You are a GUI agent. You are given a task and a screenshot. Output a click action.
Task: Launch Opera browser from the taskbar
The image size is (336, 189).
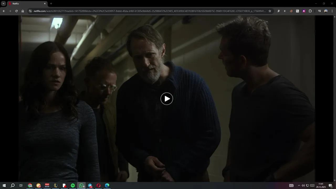[98, 186]
